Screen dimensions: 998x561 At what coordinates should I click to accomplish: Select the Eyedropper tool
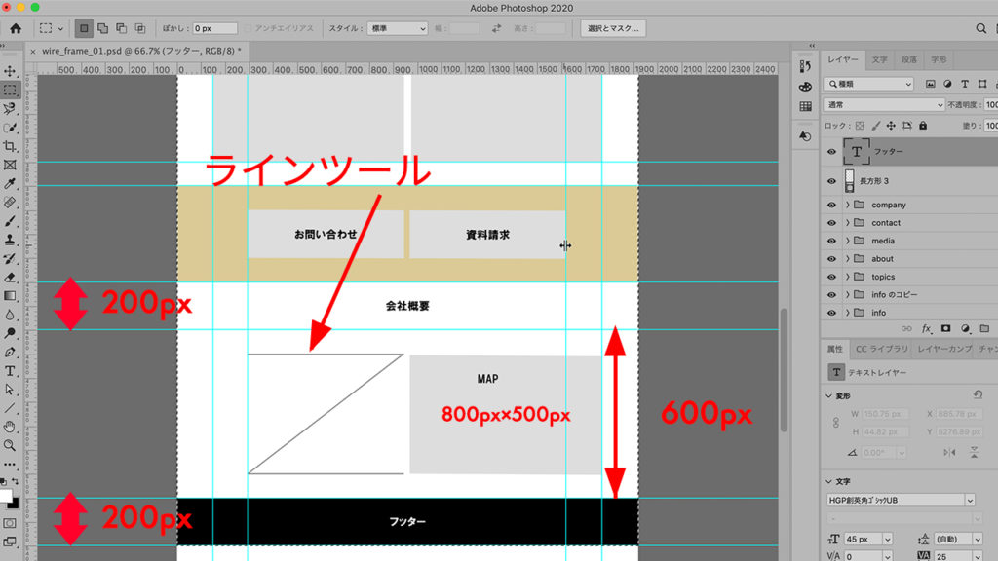pos(10,184)
